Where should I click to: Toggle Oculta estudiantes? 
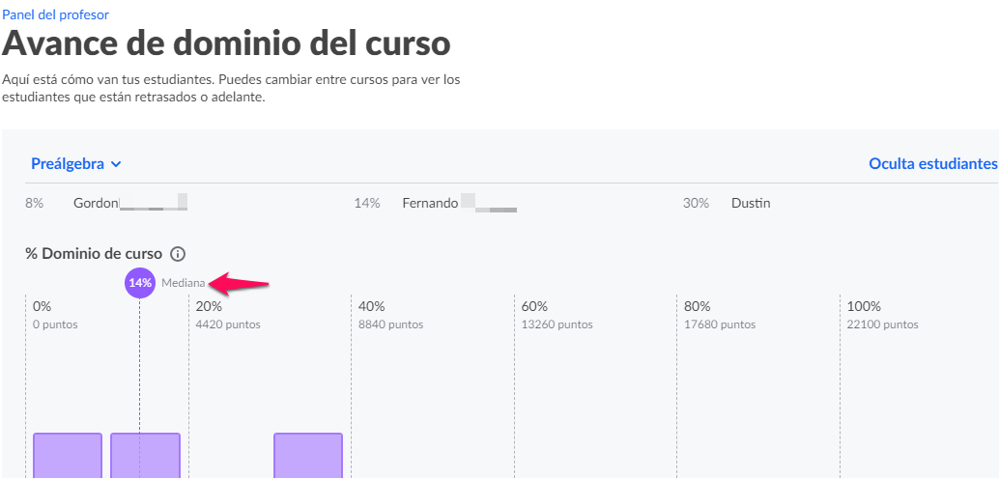(x=932, y=164)
